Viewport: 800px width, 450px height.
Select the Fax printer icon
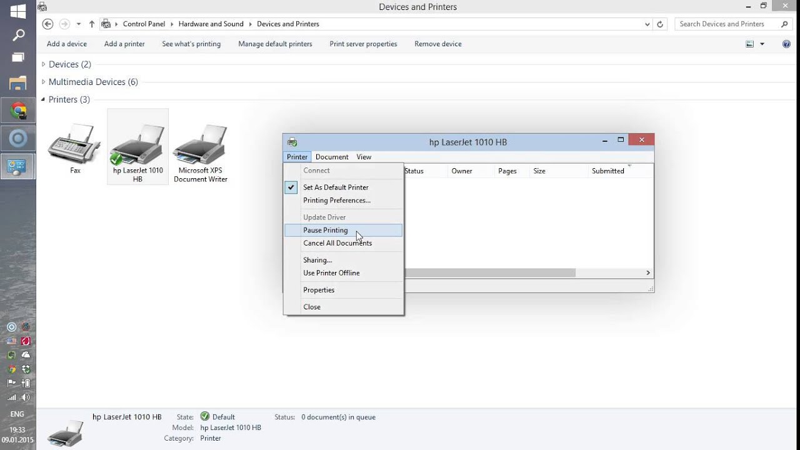click(x=75, y=147)
